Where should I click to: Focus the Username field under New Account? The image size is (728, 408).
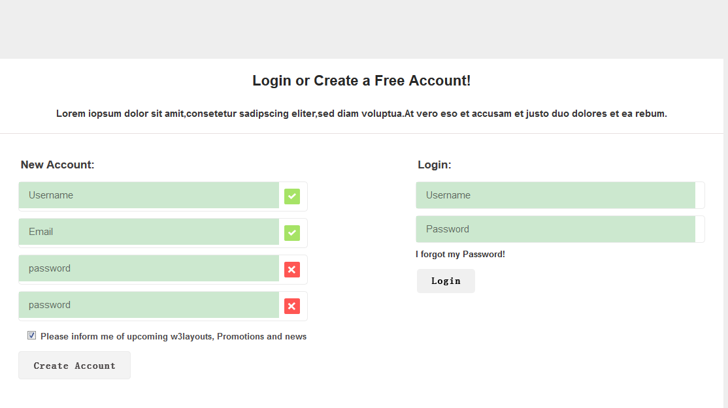coord(149,195)
